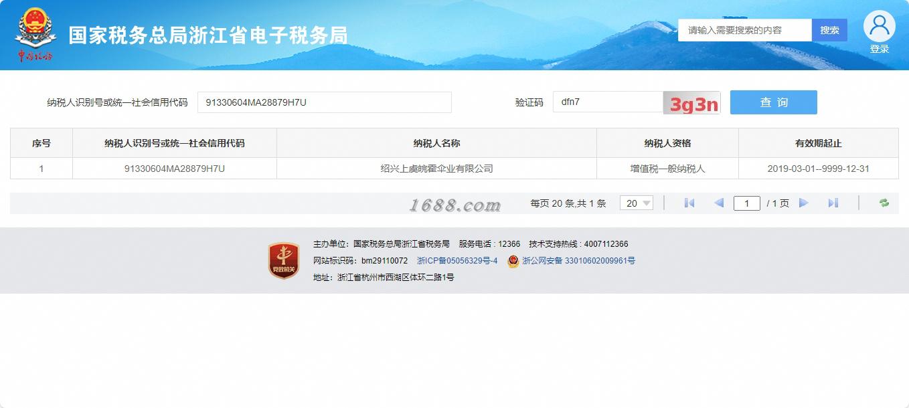
Task: Go to last page arrow icon
Action: (833, 203)
